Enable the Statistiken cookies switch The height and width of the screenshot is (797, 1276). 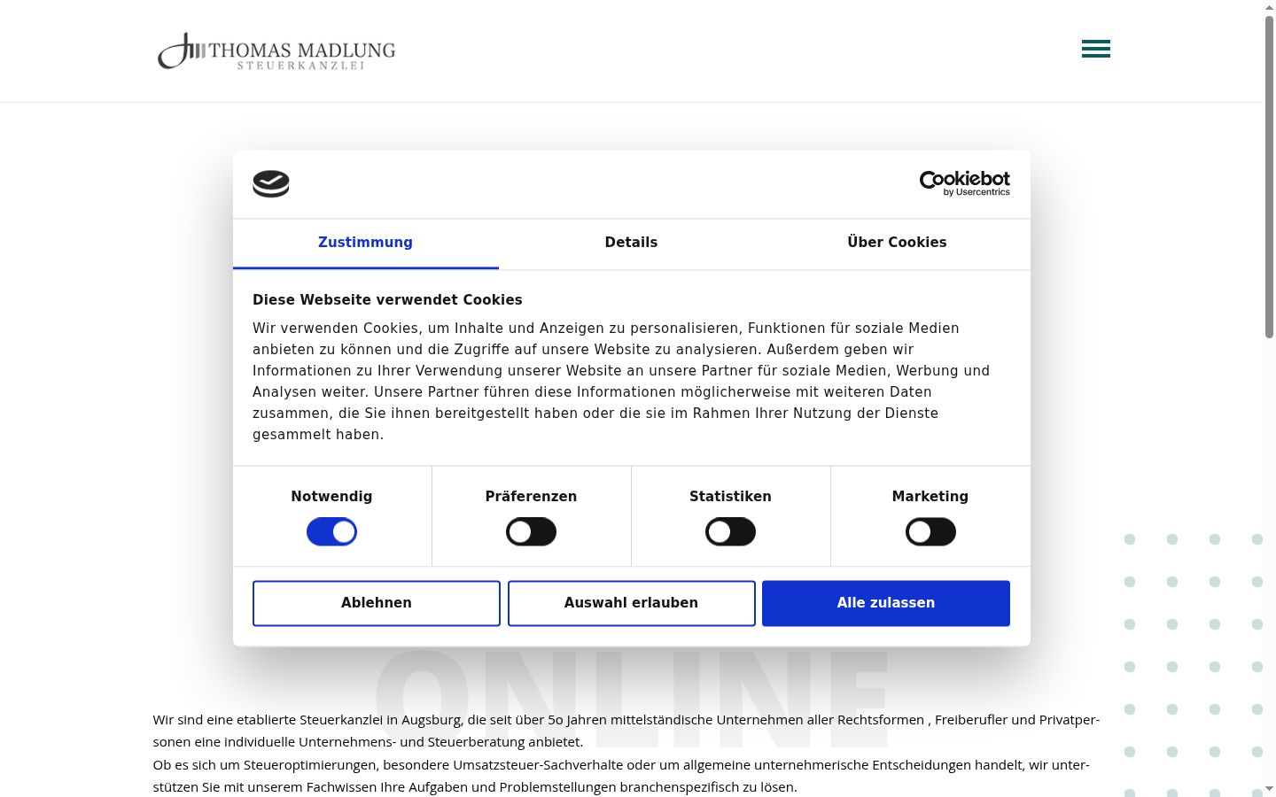tap(730, 532)
